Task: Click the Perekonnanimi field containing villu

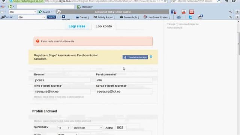Action: (124, 80)
